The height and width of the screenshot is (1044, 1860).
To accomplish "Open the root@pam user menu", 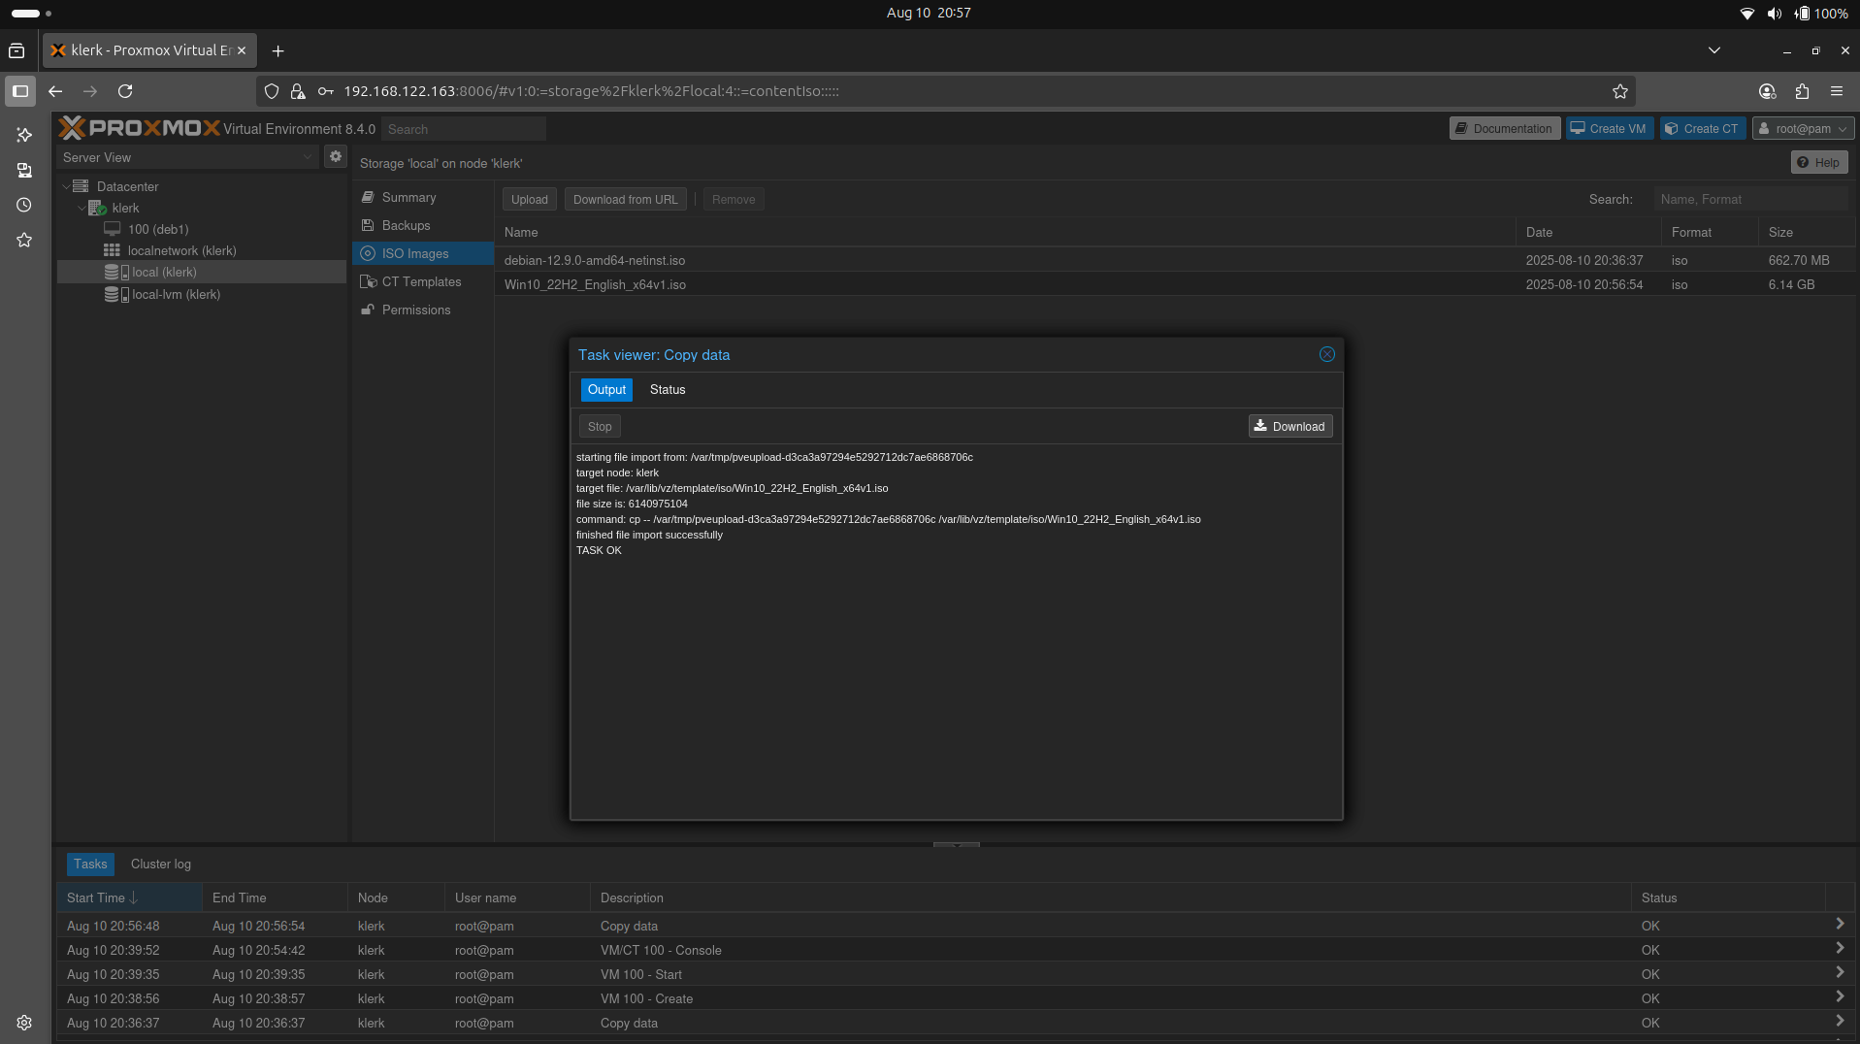I will coord(1802,127).
